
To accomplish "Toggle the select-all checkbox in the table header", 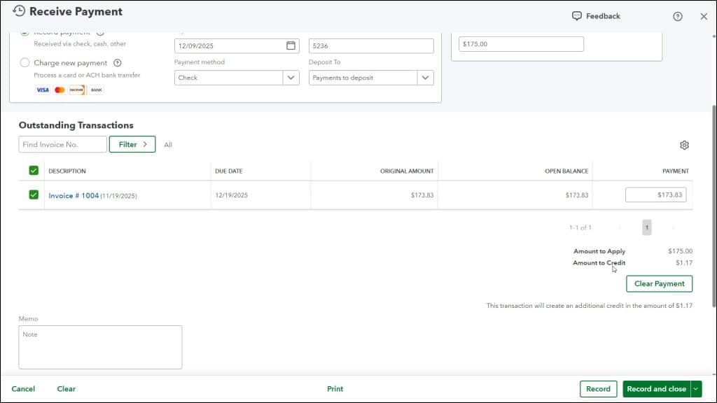I will pos(32,170).
